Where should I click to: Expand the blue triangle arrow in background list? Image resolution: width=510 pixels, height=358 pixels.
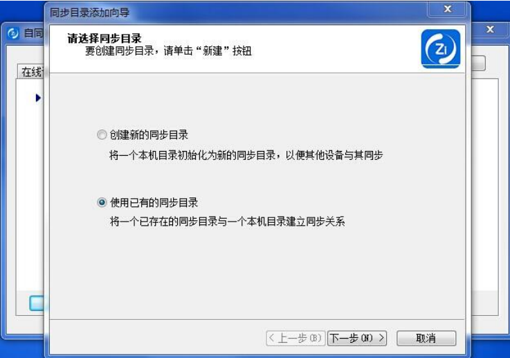38,98
